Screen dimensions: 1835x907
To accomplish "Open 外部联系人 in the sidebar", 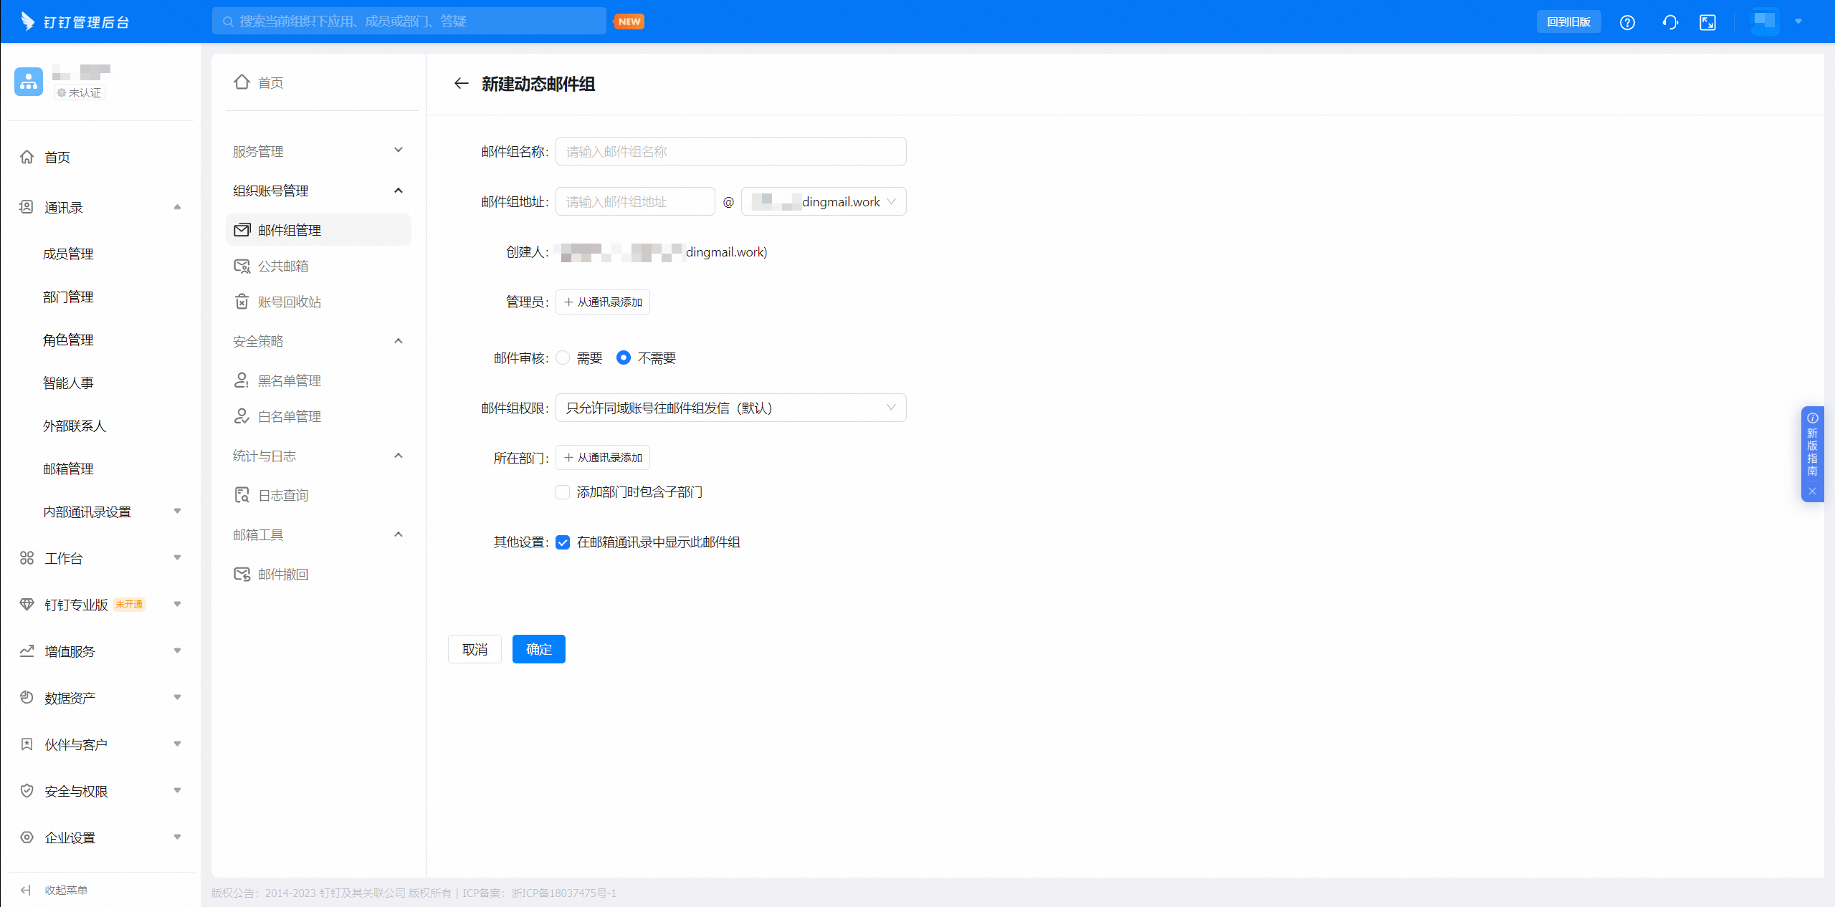I will [75, 426].
